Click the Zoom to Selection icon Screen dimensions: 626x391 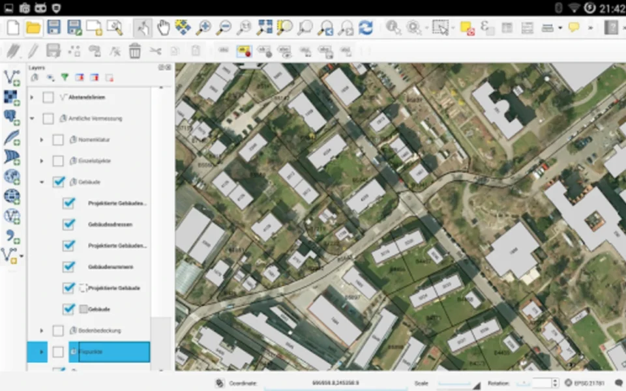point(285,27)
